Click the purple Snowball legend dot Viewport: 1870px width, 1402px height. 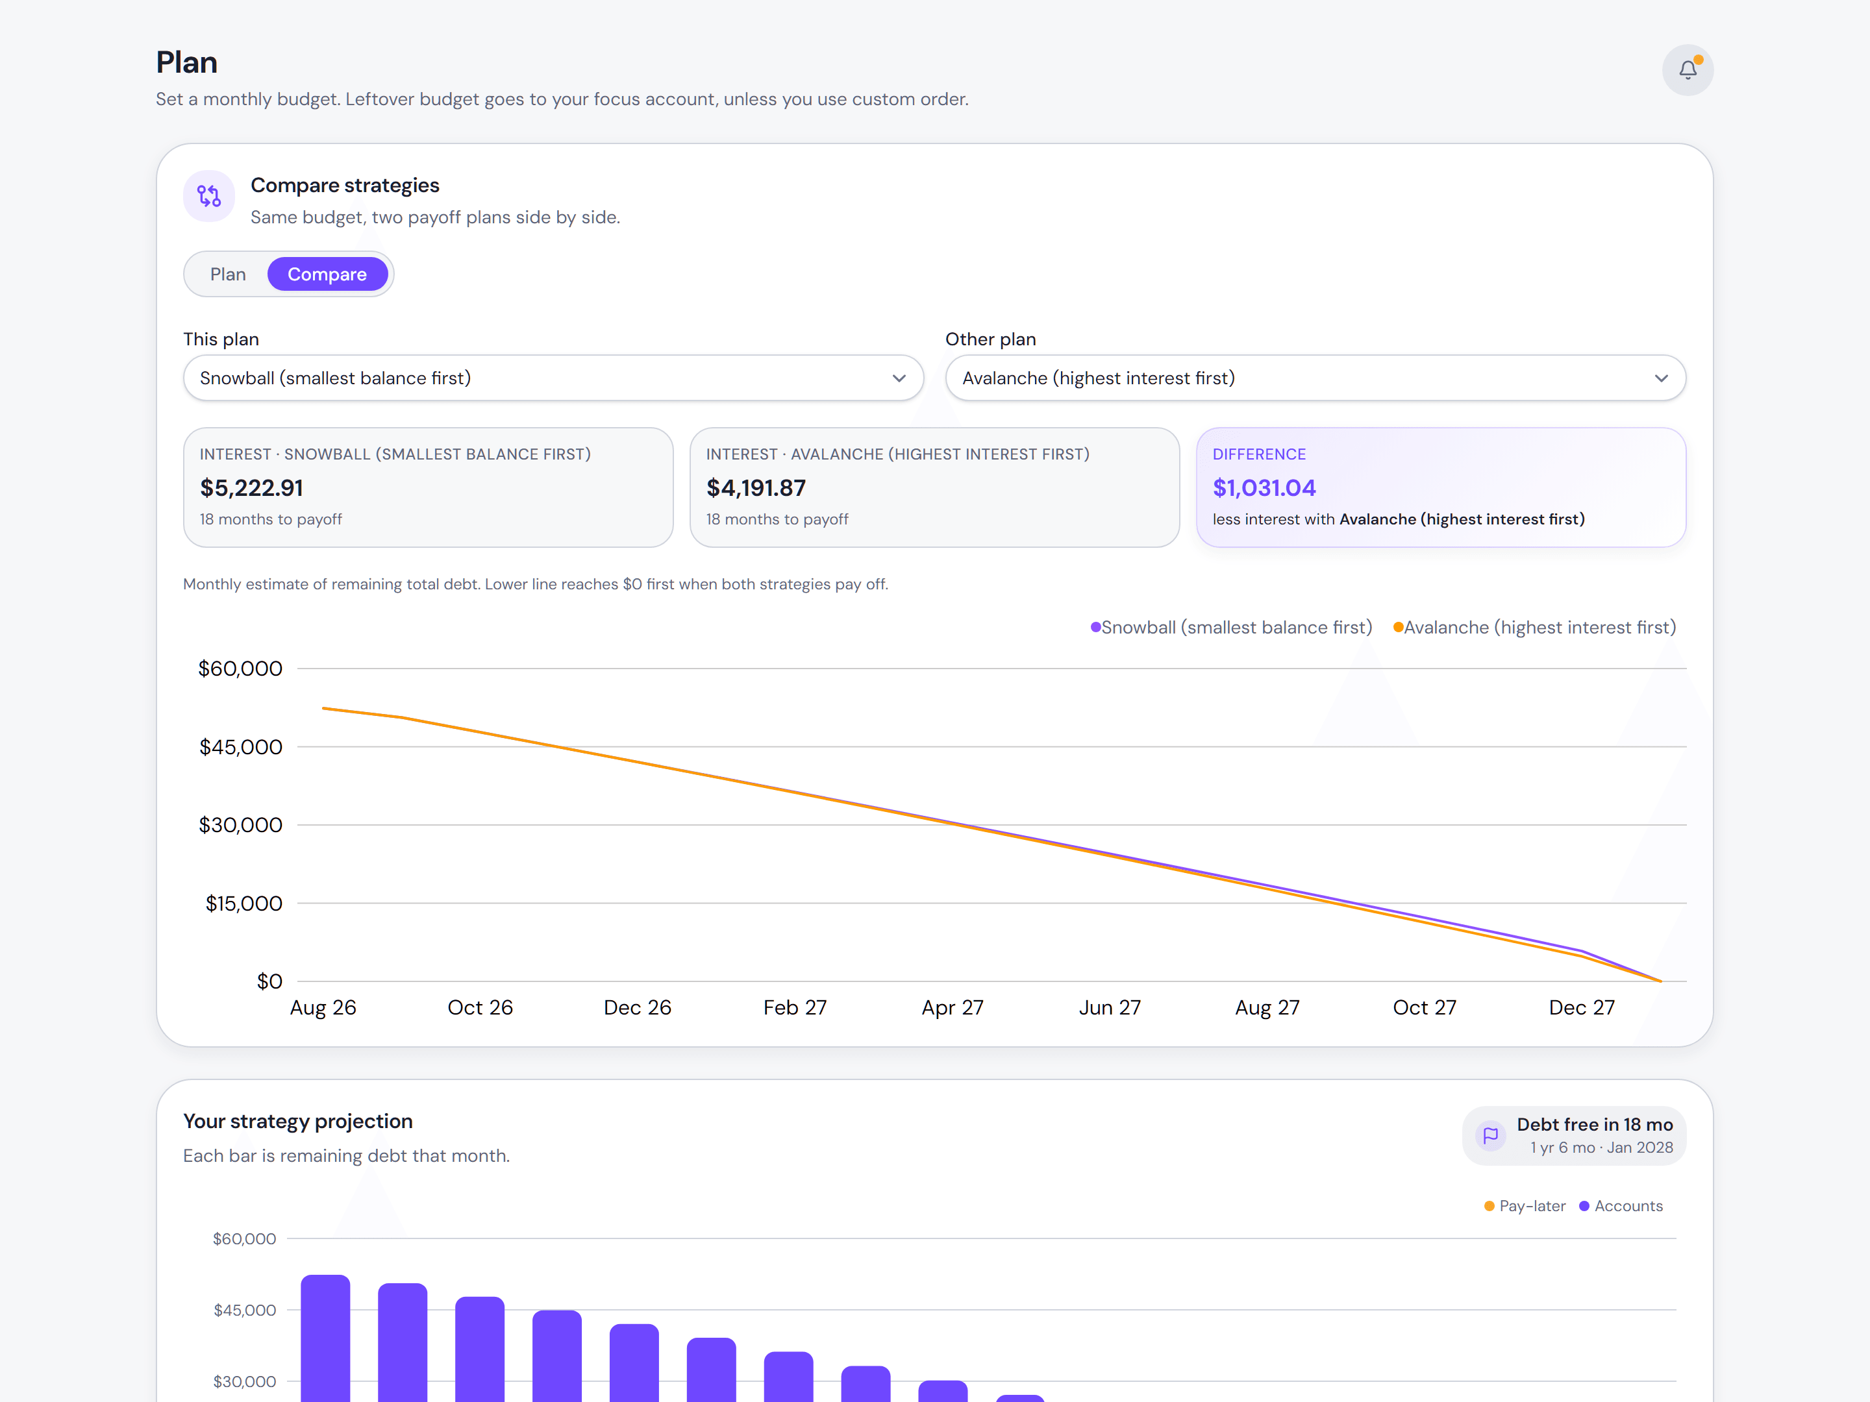1095,627
